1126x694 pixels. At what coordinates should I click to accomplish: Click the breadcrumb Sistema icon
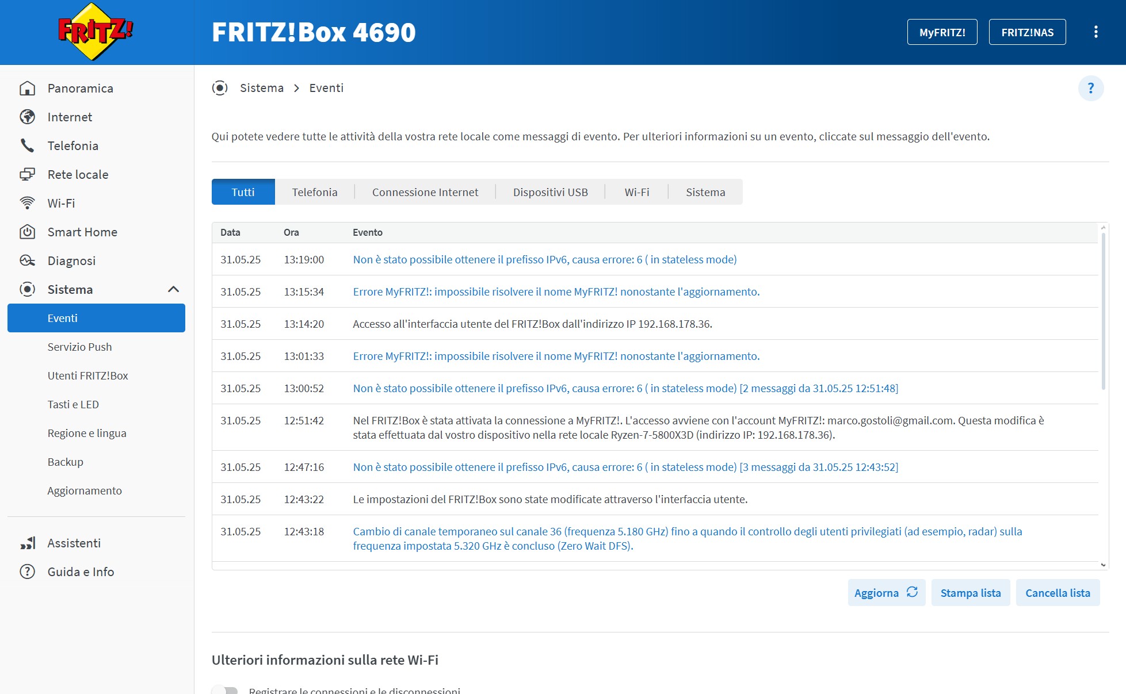point(220,88)
